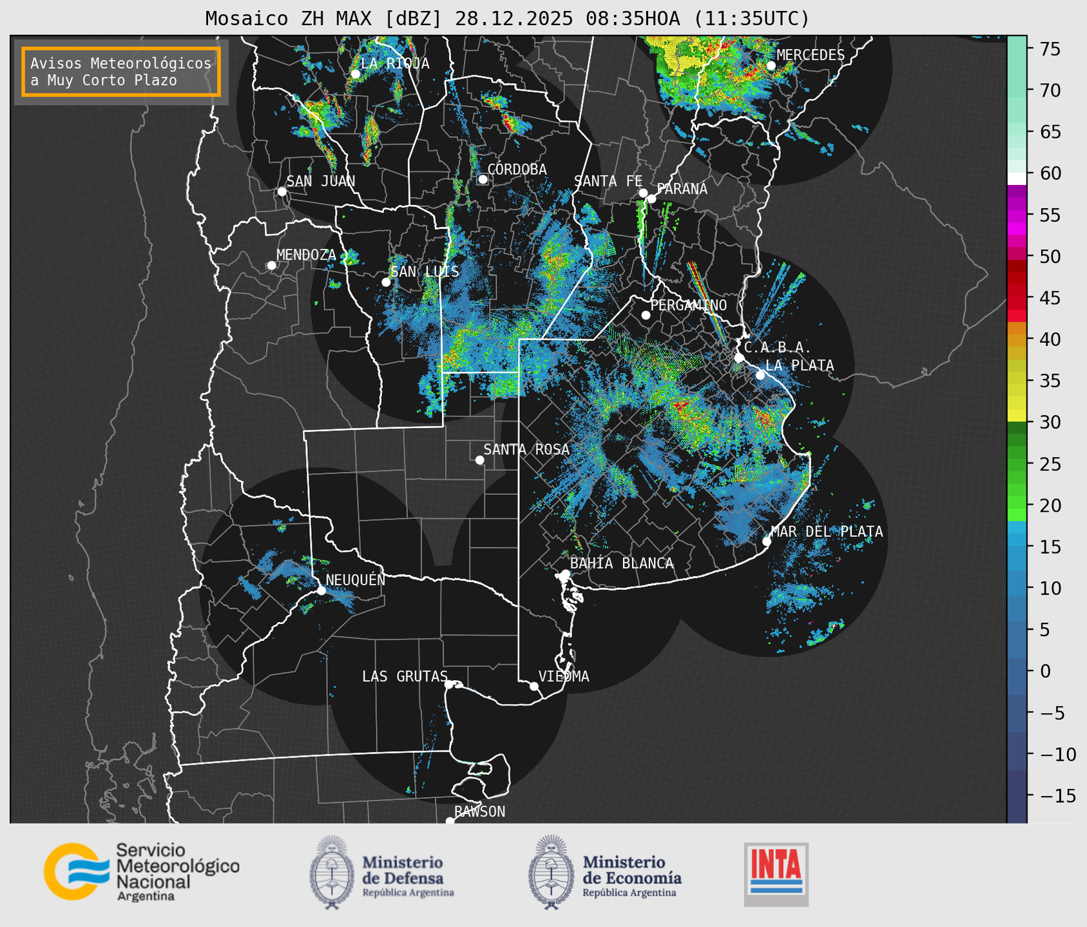This screenshot has height=927, width=1087.
Task: Click the Ministerio de Defensa emblem
Action: pos(332,873)
